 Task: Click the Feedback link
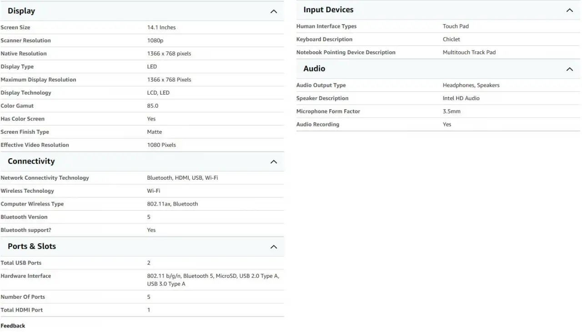coord(13,326)
